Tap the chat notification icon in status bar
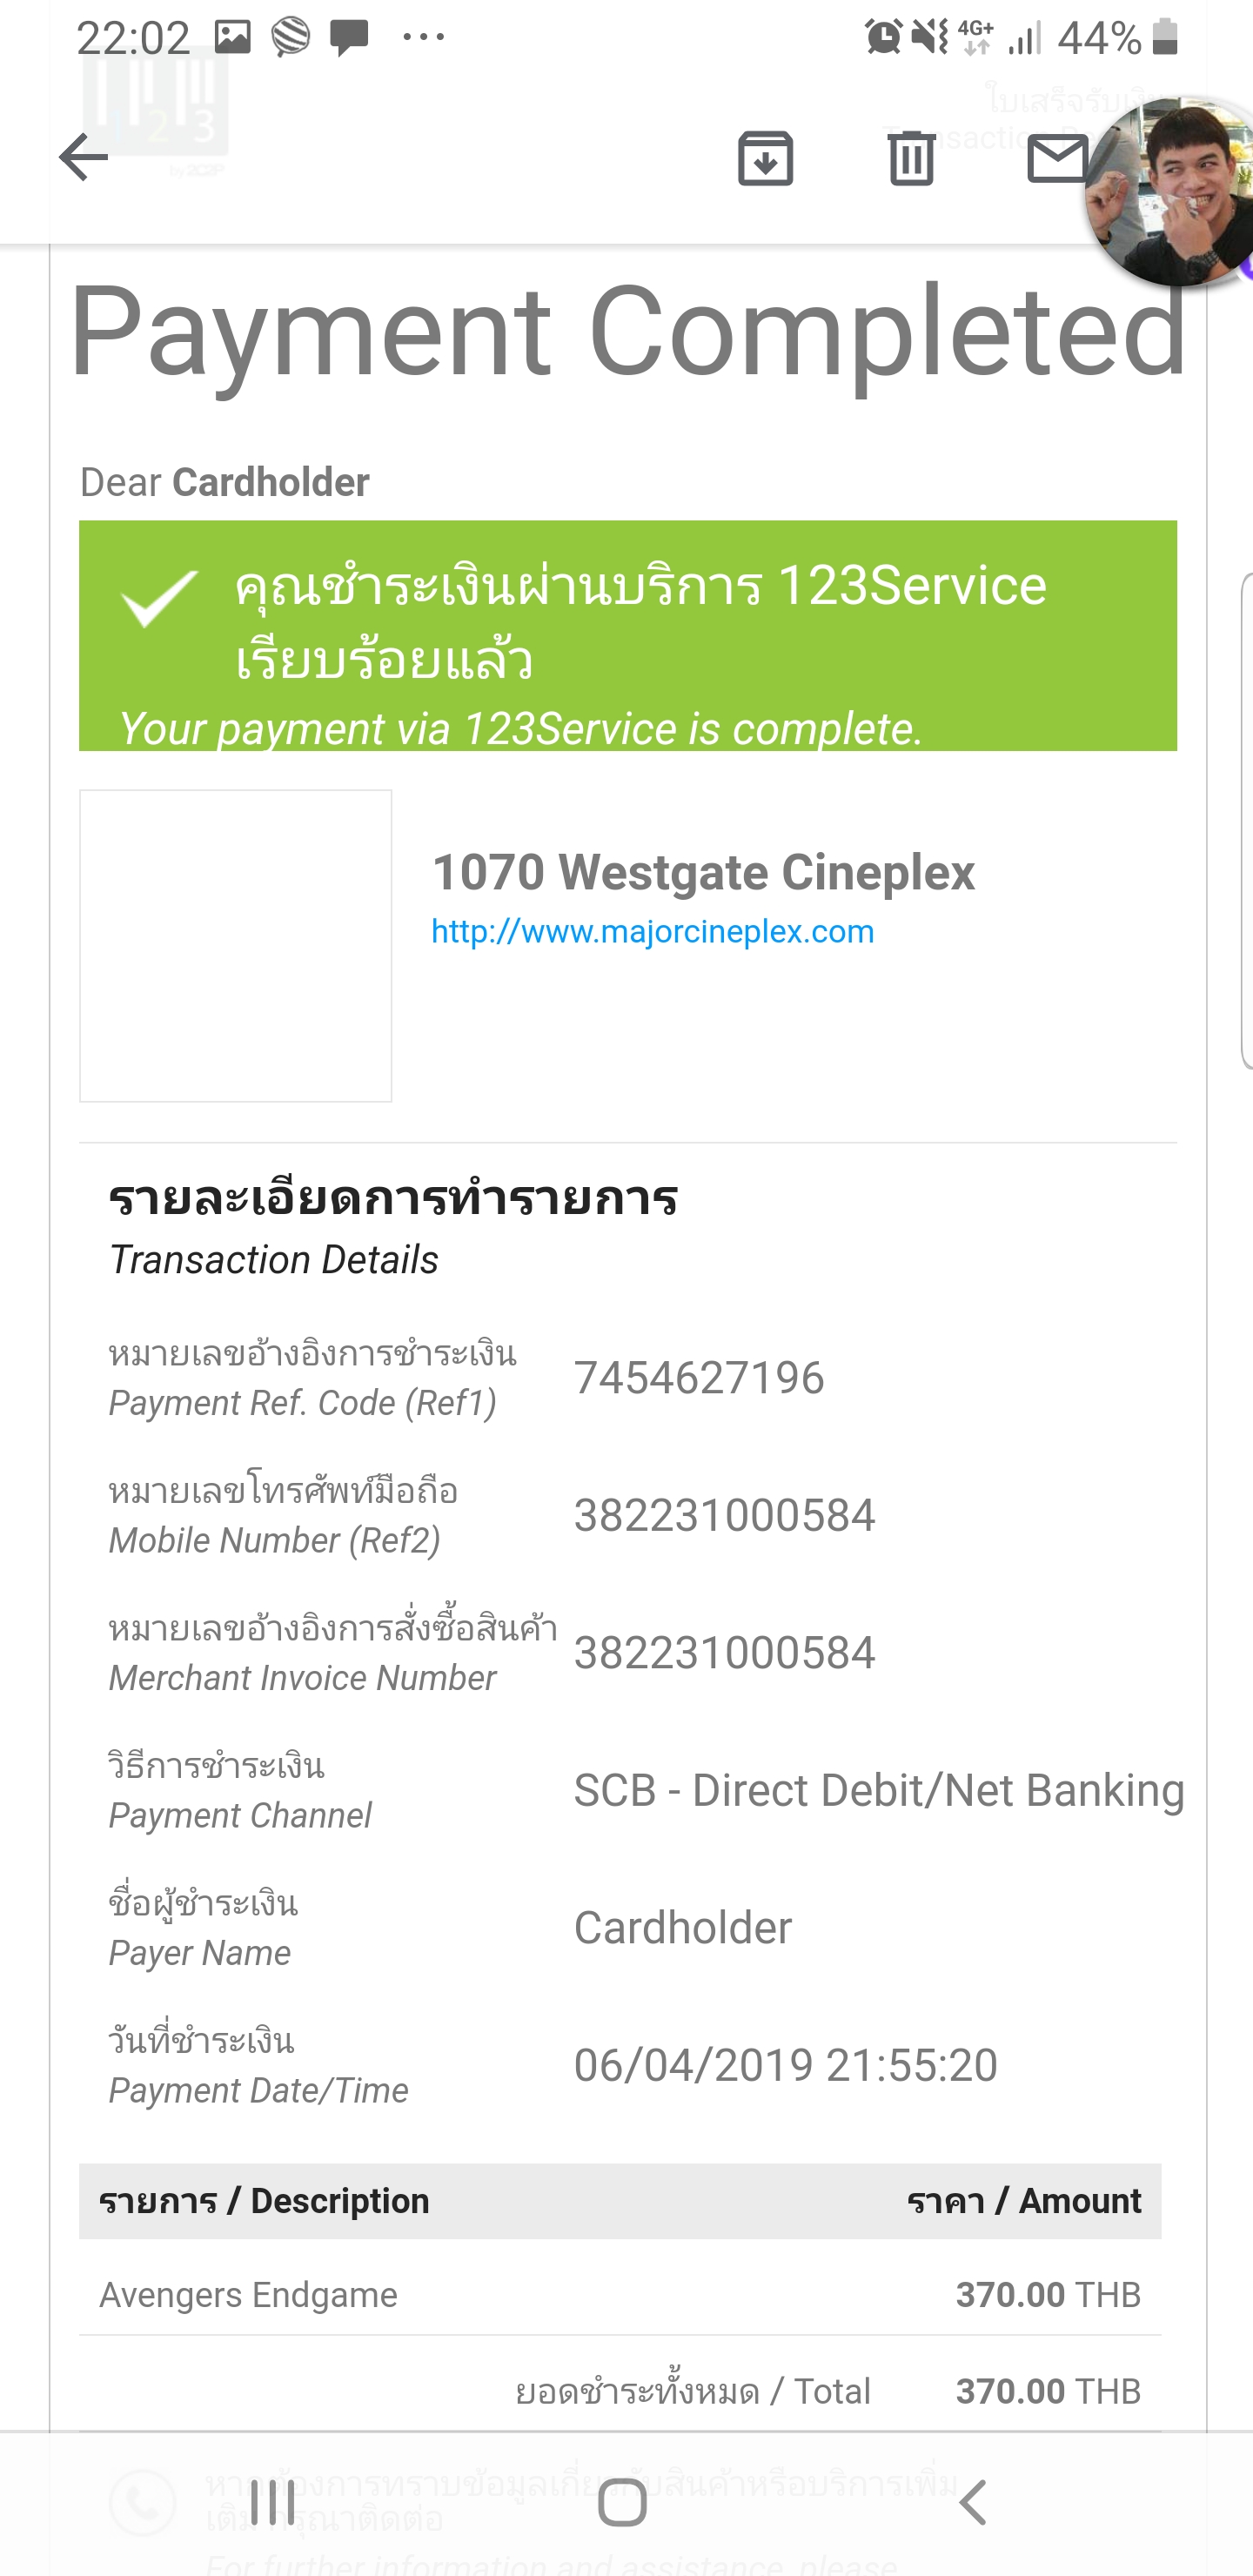 tap(349, 38)
